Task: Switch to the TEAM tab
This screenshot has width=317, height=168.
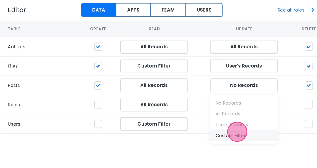Action: pos(168,10)
